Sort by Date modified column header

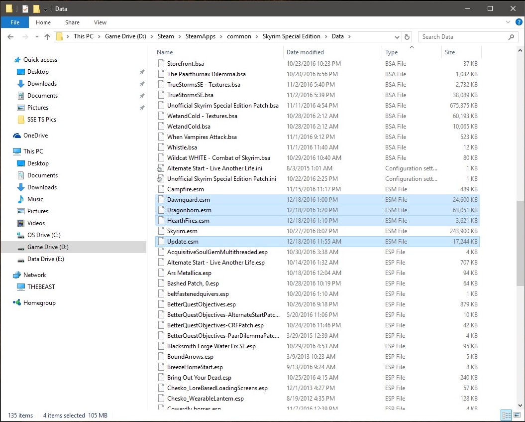click(305, 52)
